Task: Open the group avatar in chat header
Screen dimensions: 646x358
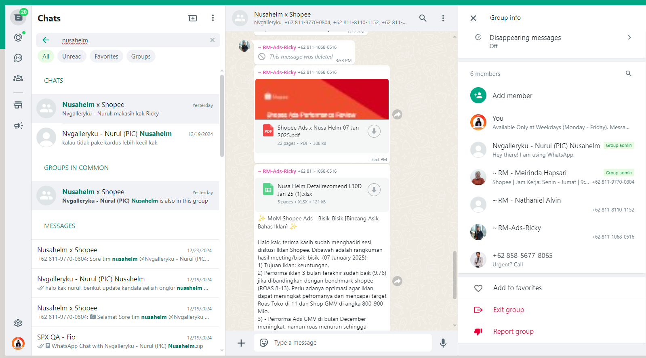Action: pyautogui.click(x=240, y=18)
